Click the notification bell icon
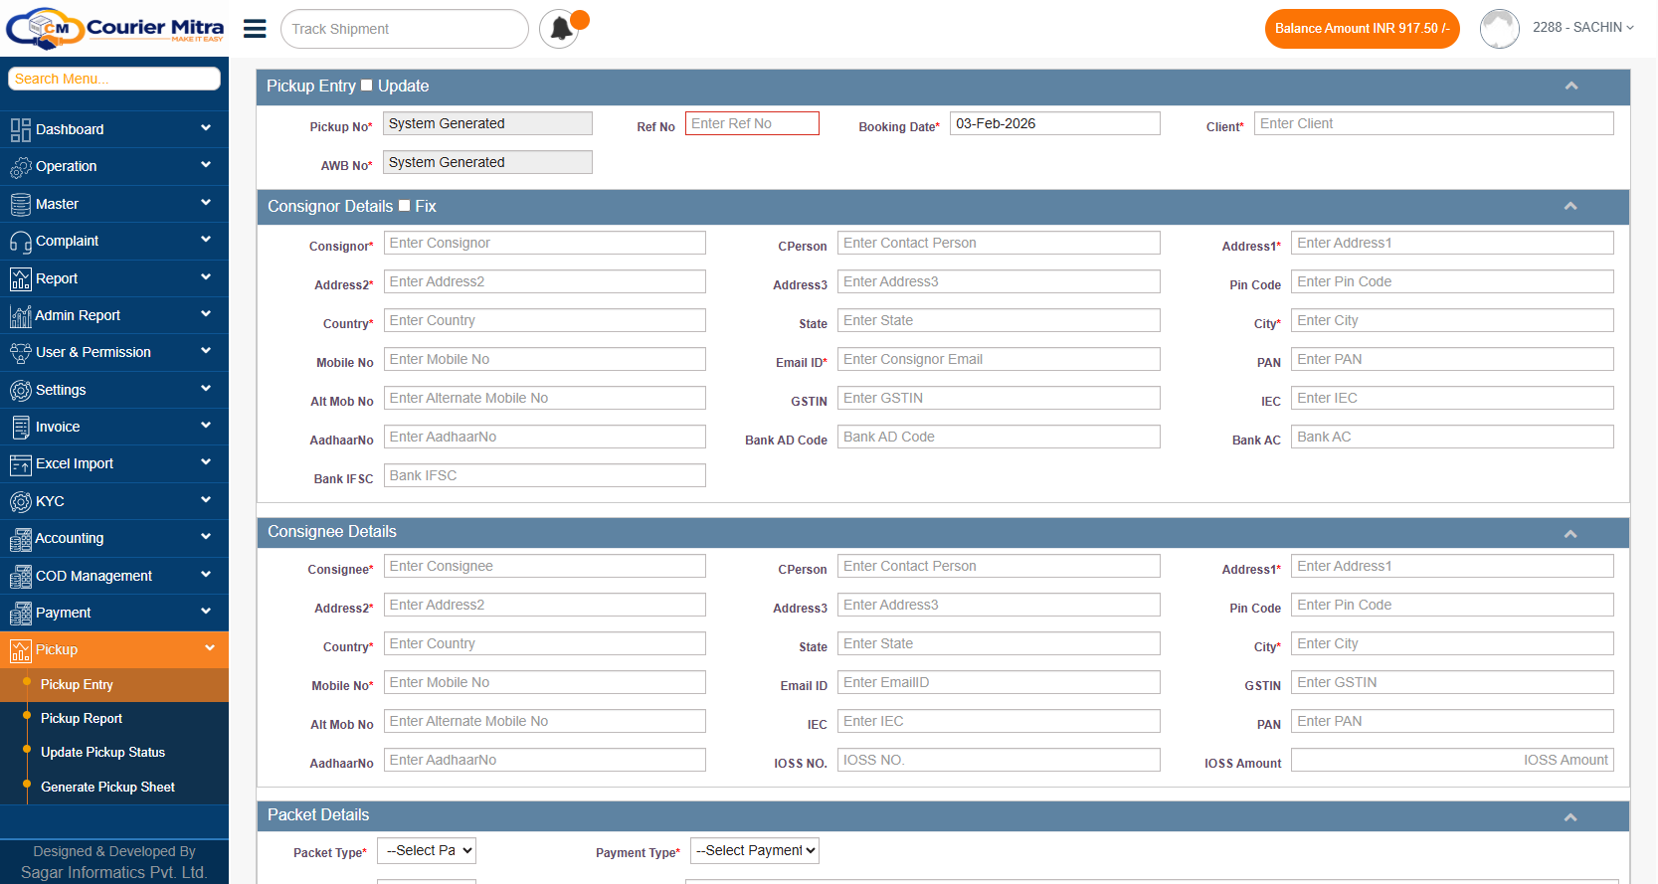This screenshot has width=1658, height=884. pos(561,29)
